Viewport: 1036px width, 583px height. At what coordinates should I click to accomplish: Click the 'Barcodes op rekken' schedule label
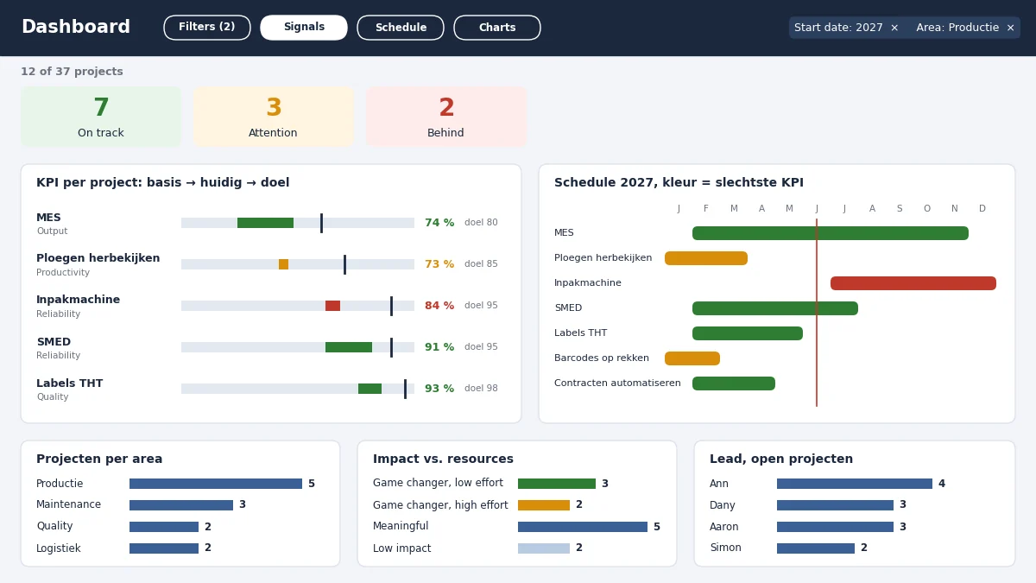pyautogui.click(x=602, y=358)
